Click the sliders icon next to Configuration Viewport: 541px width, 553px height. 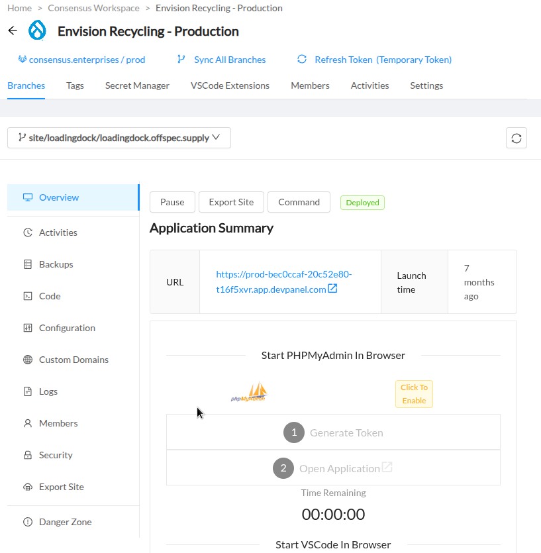point(28,328)
